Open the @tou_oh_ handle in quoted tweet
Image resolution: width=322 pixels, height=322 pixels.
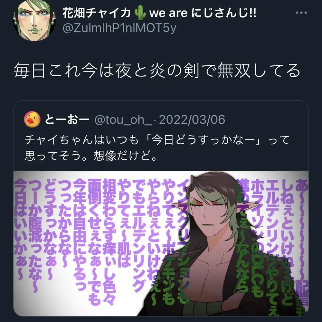click(123, 120)
